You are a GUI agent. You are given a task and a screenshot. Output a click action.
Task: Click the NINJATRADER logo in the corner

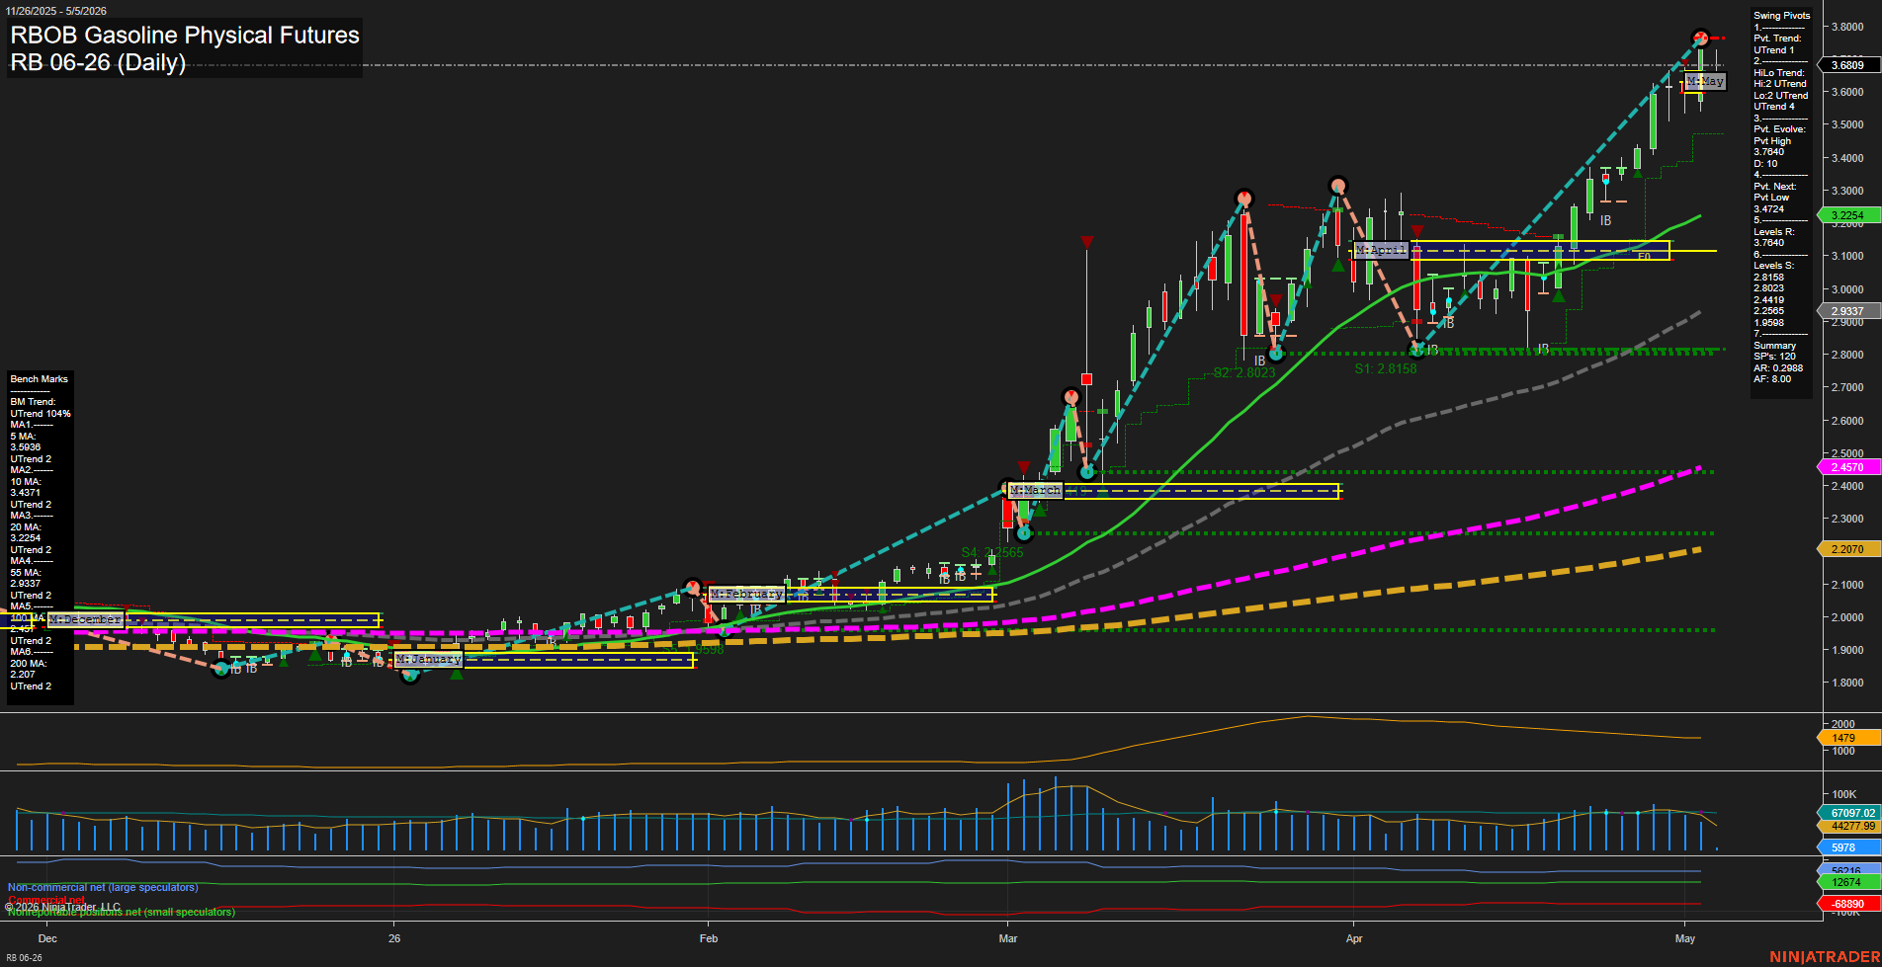pos(1825,957)
